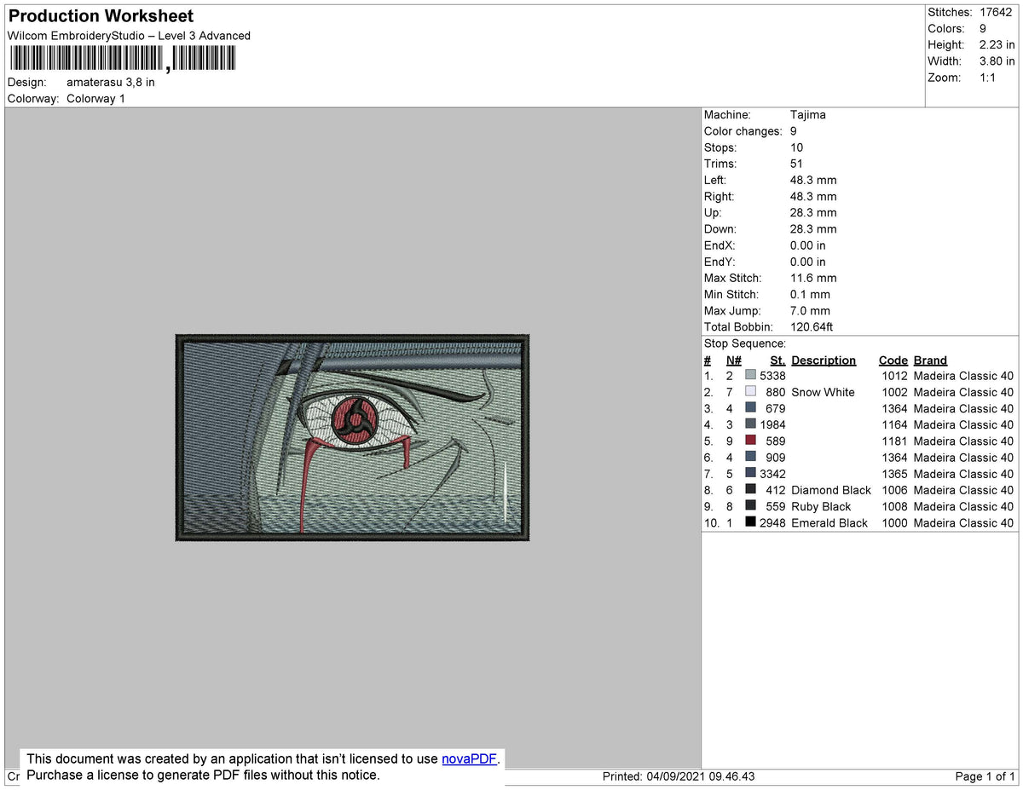Select the "Colorway 1" value
This screenshot has width=1023, height=790.
(95, 99)
